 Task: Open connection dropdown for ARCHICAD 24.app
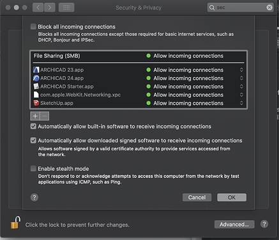point(241,78)
